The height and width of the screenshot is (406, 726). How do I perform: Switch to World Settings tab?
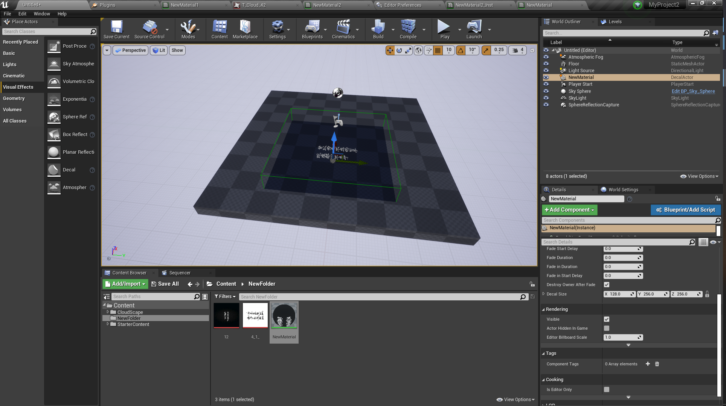click(x=623, y=190)
